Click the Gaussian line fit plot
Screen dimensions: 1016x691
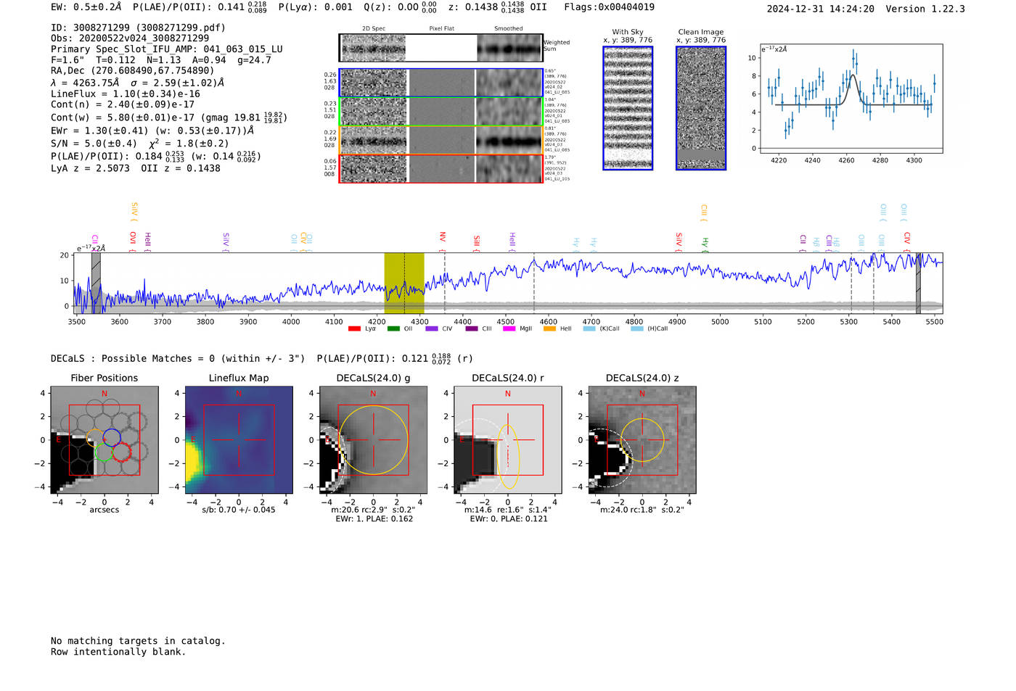point(851,99)
